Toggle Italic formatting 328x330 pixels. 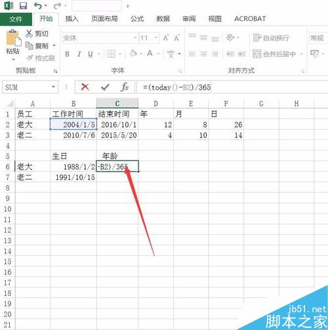(79, 54)
